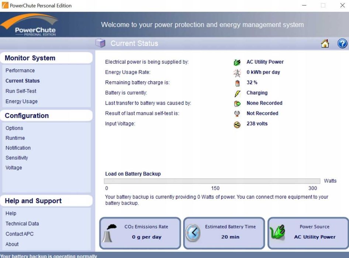Click the battery charge level icon
Screen dimensions: 349x258
point(237,83)
